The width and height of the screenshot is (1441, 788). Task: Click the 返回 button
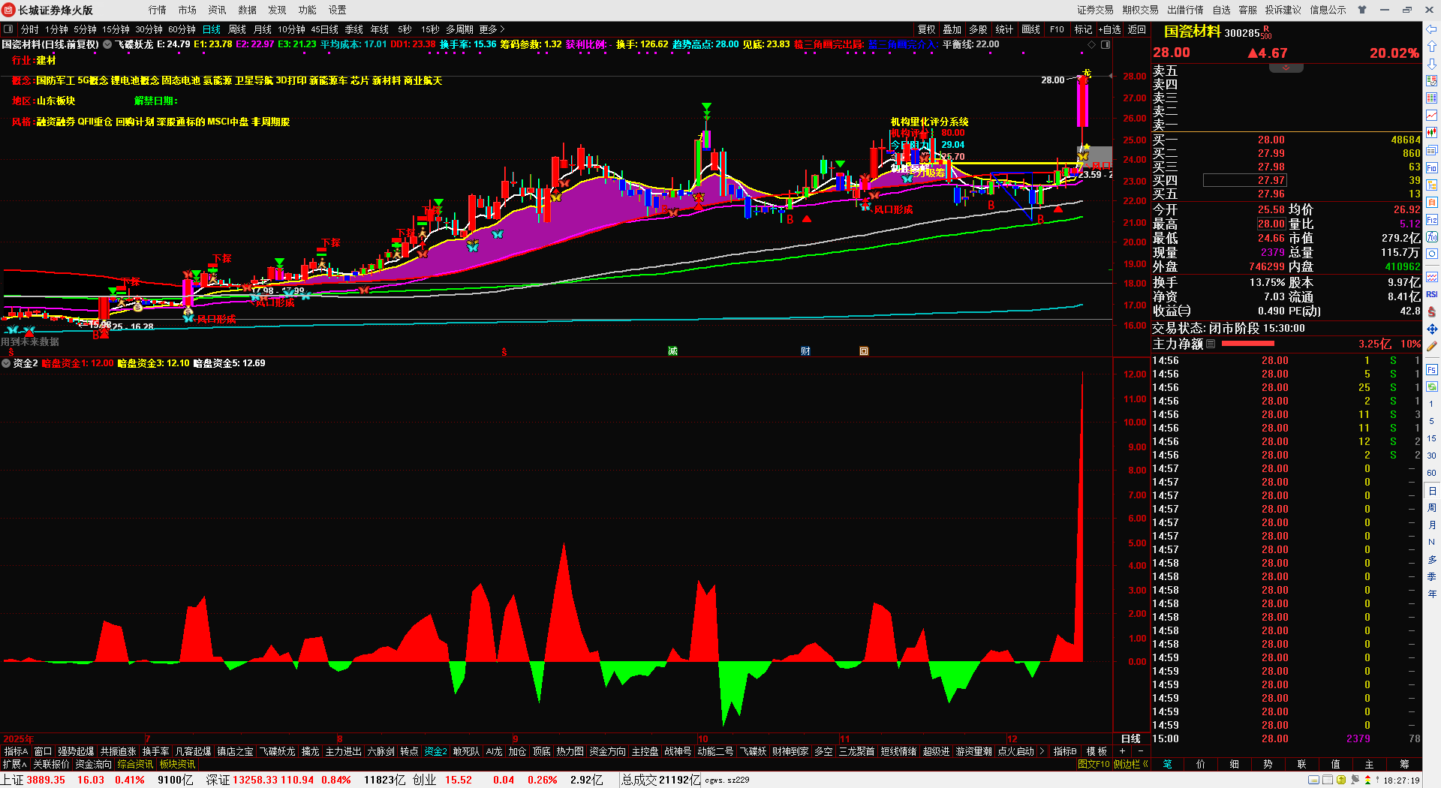point(1137,29)
